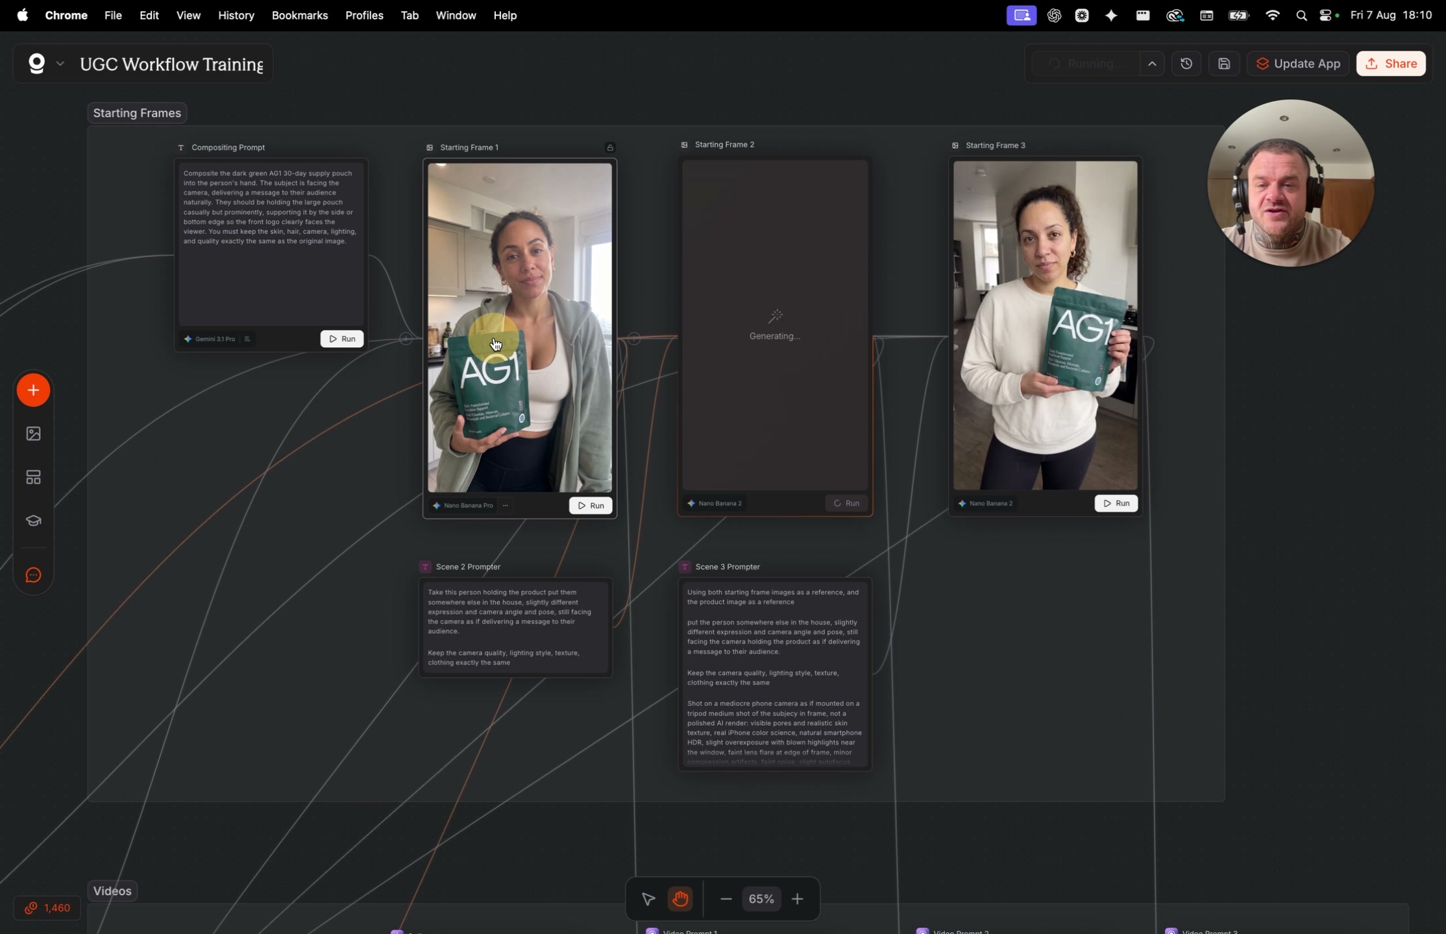Open the chat bubble sidebar icon
1446x934 pixels.
tap(33, 575)
